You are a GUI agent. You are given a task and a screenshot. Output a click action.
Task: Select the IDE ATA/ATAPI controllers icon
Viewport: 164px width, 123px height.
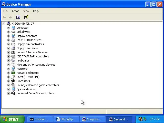pos(13,56)
